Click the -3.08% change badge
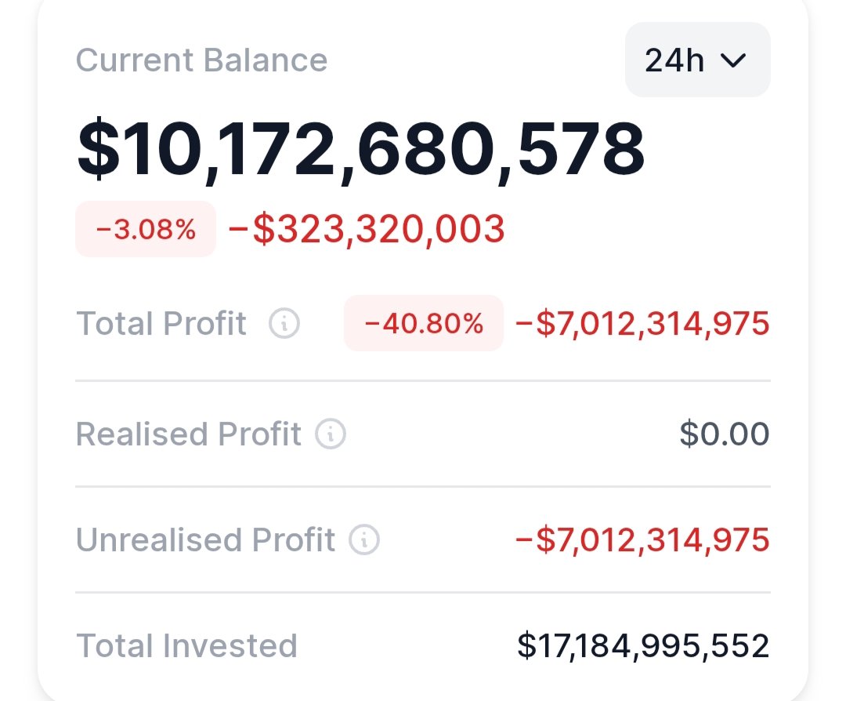 [146, 229]
